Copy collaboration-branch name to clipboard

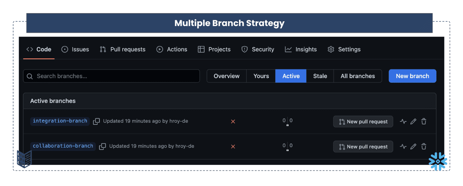click(x=102, y=146)
